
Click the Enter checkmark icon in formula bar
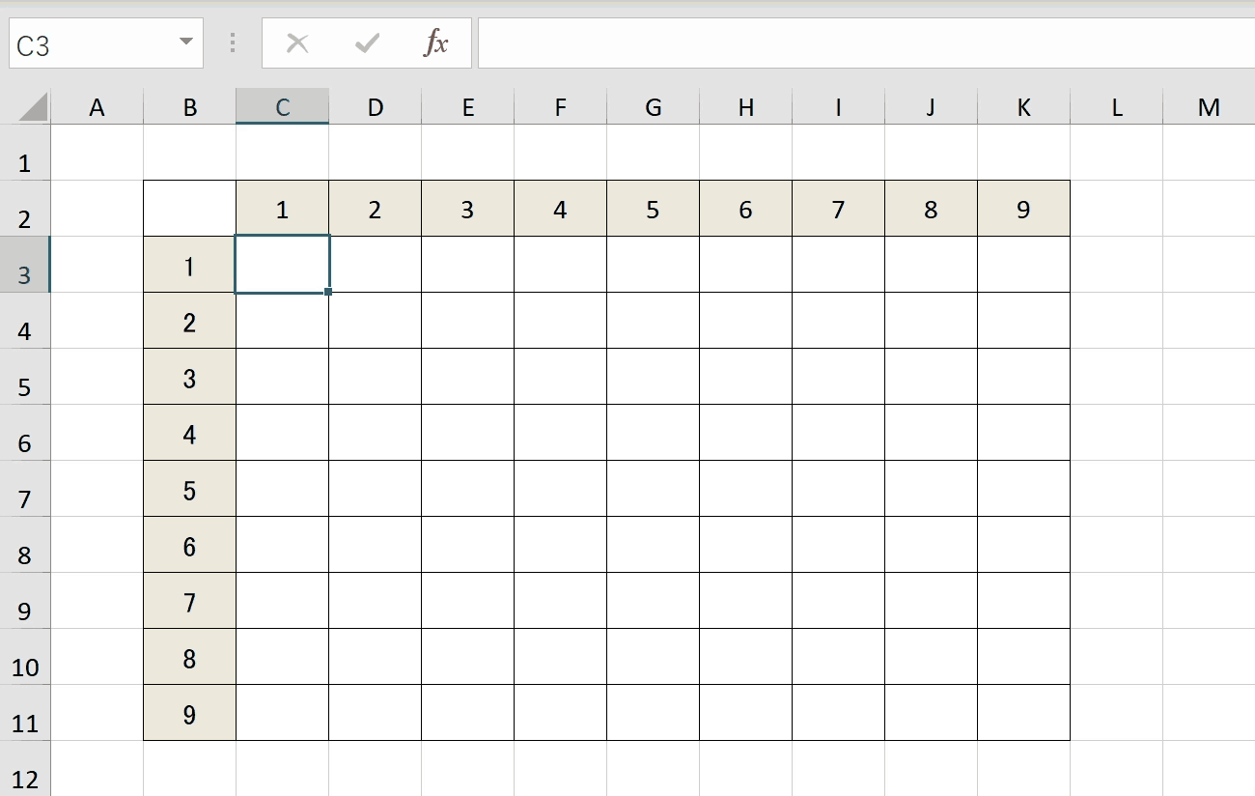point(367,43)
